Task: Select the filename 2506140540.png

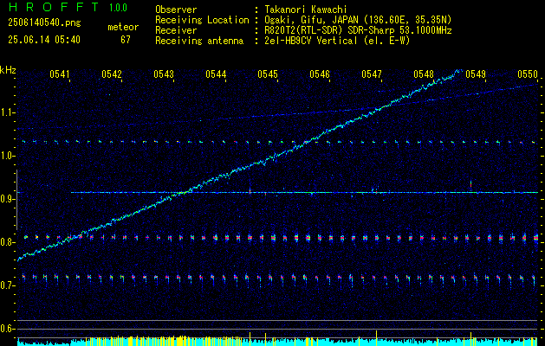Action: (x=44, y=22)
